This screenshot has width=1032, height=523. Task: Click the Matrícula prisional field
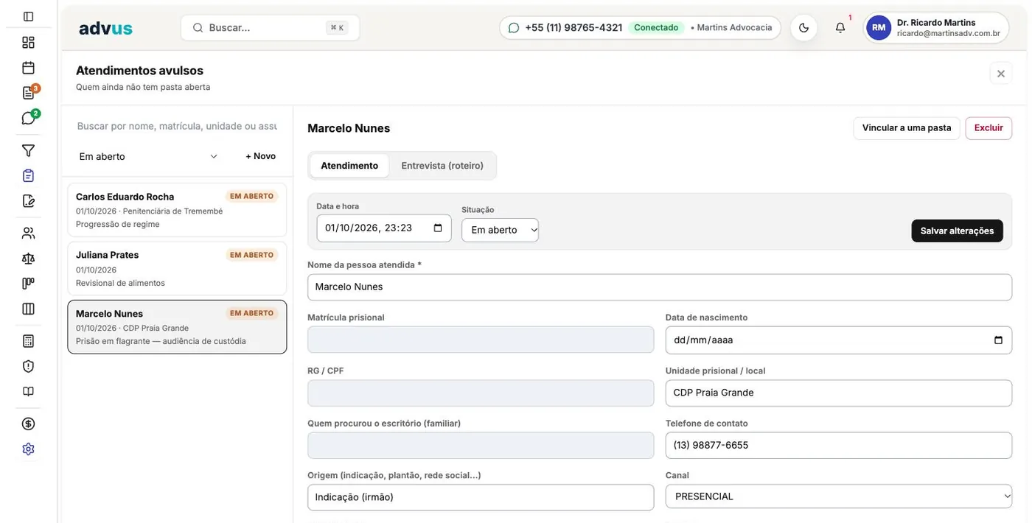481,340
